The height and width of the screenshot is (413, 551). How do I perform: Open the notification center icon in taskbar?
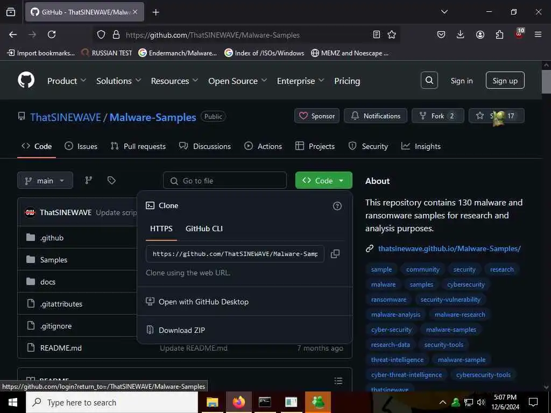click(x=533, y=402)
